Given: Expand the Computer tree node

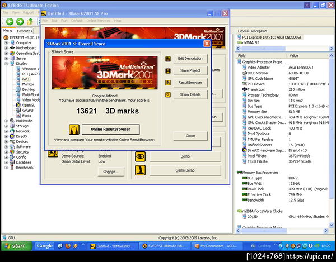Looking at the screenshot, I should [6, 43].
